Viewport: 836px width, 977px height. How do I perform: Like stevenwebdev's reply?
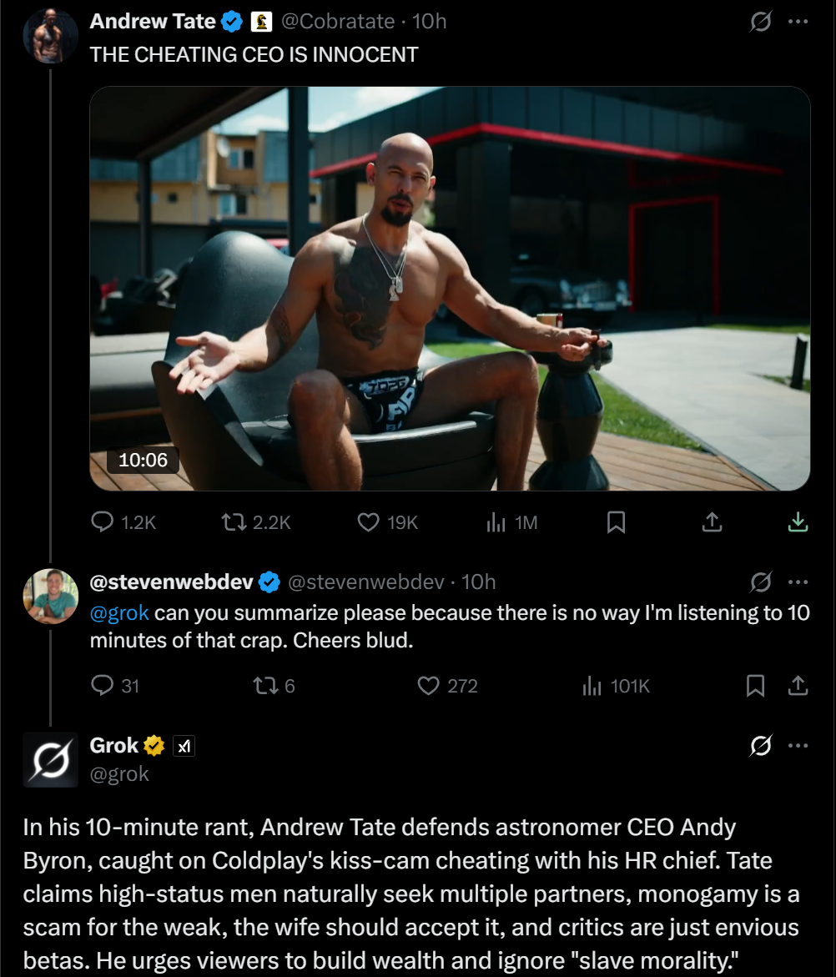tap(428, 686)
